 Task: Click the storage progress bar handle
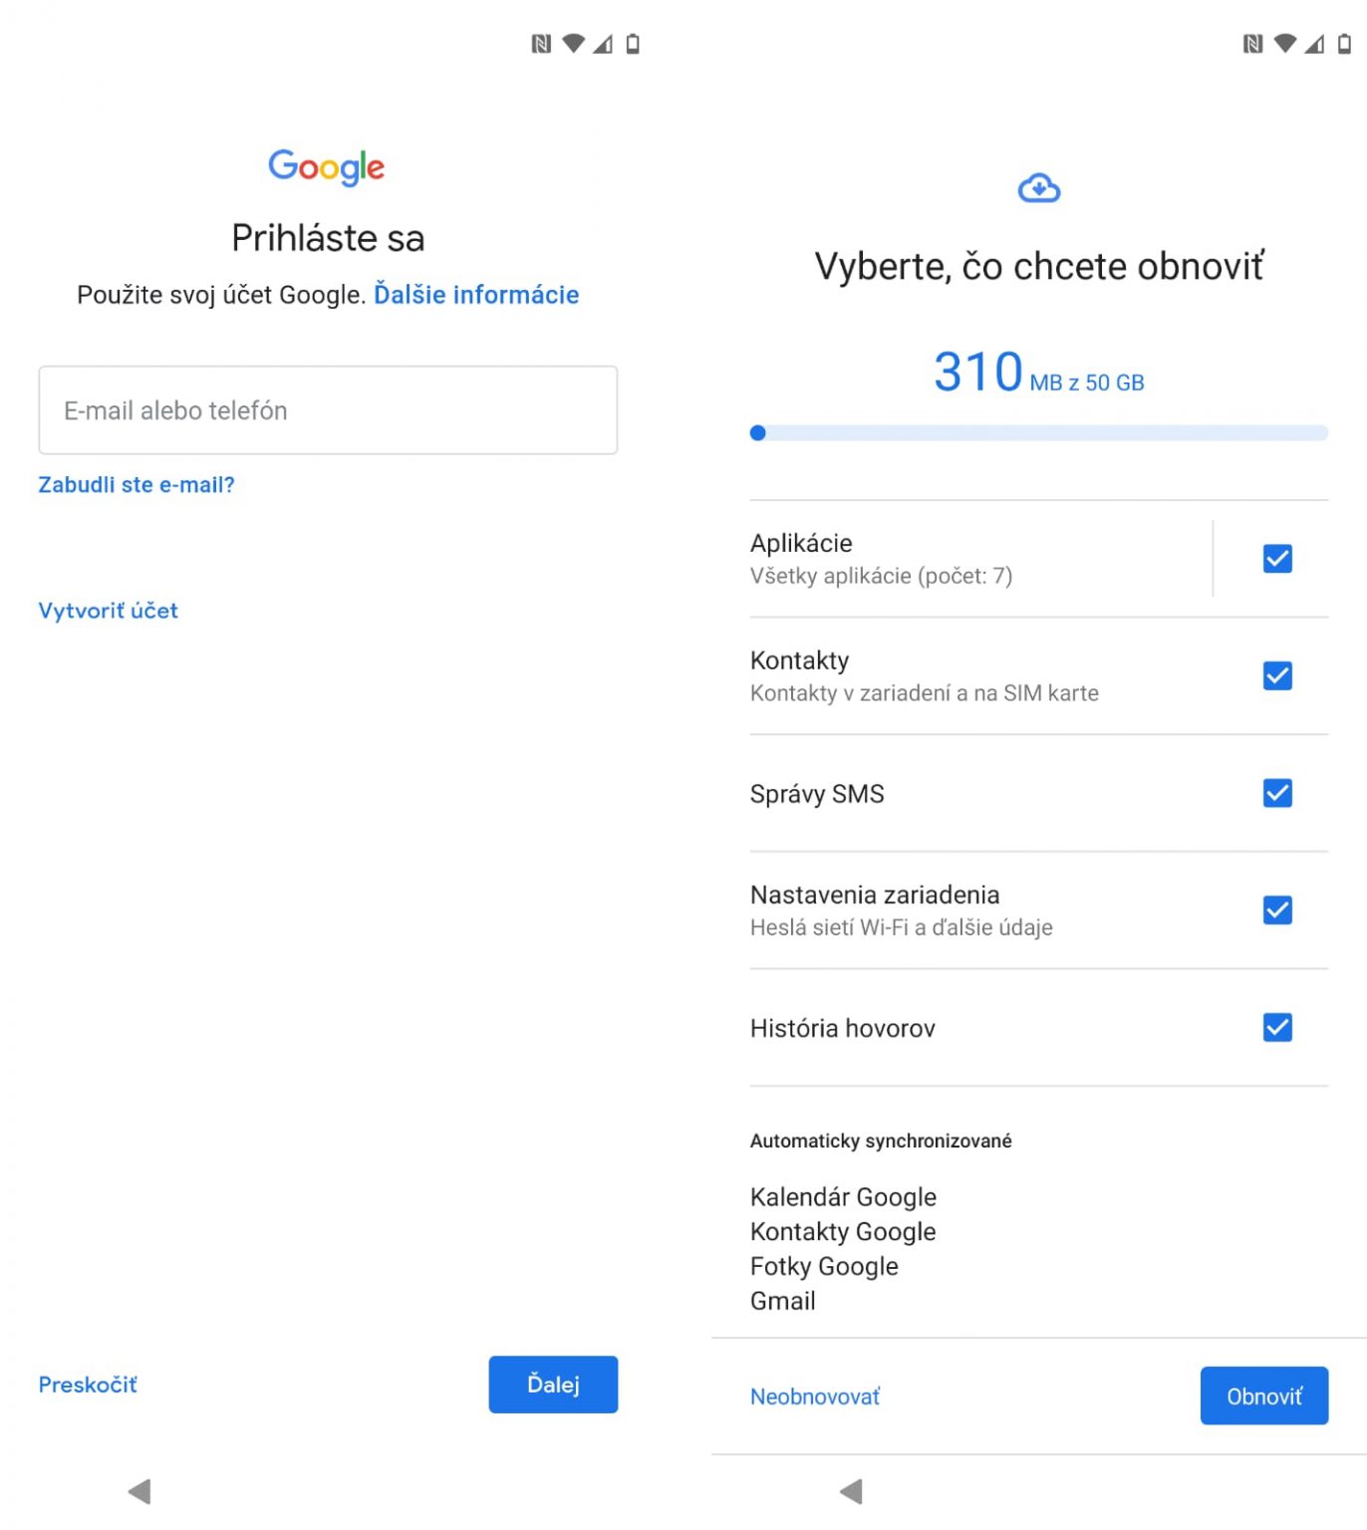[x=758, y=432]
